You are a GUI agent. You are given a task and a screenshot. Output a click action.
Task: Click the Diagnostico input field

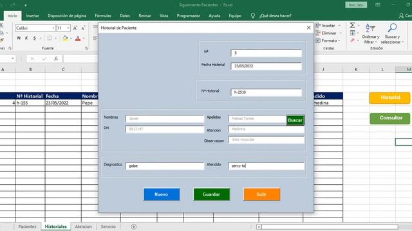(x=165, y=166)
